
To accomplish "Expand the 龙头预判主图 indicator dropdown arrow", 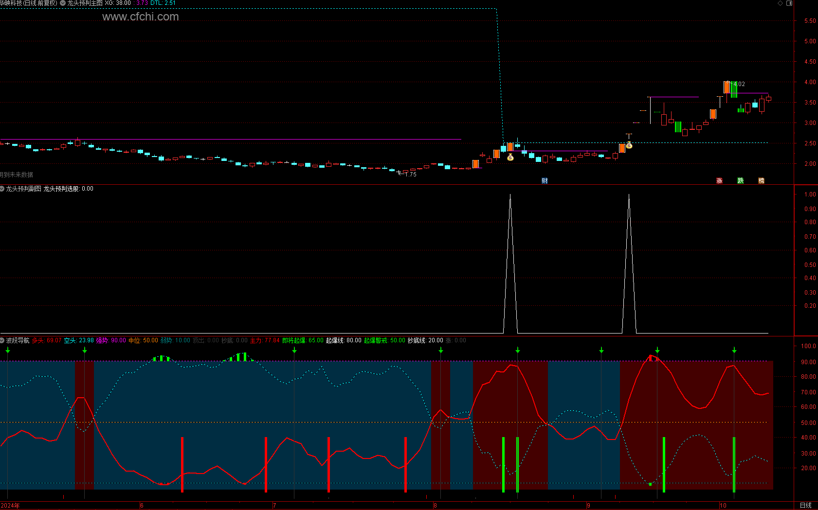I will coord(63,3).
